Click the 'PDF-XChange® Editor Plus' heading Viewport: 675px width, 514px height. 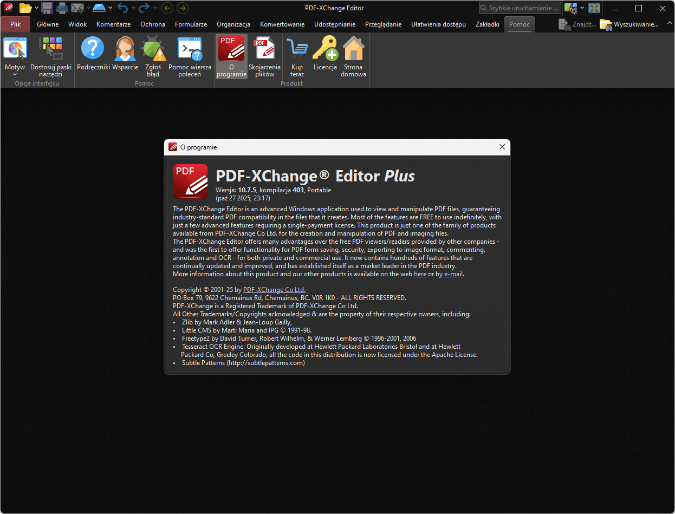point(315,176)
